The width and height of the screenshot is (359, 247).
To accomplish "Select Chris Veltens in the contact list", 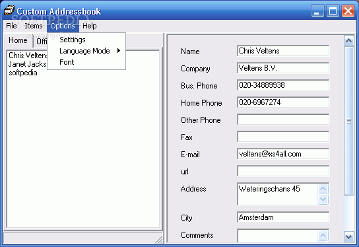I will 28,55.
